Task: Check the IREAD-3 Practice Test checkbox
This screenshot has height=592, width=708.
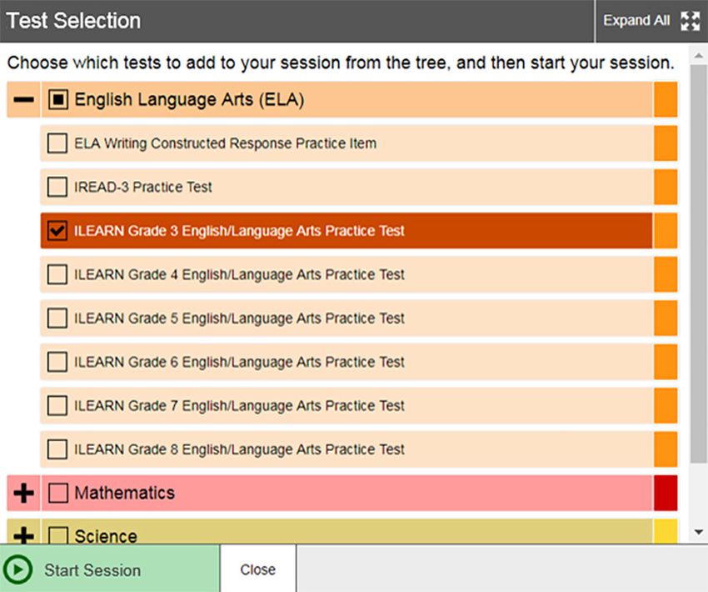Action: point(57,187)
